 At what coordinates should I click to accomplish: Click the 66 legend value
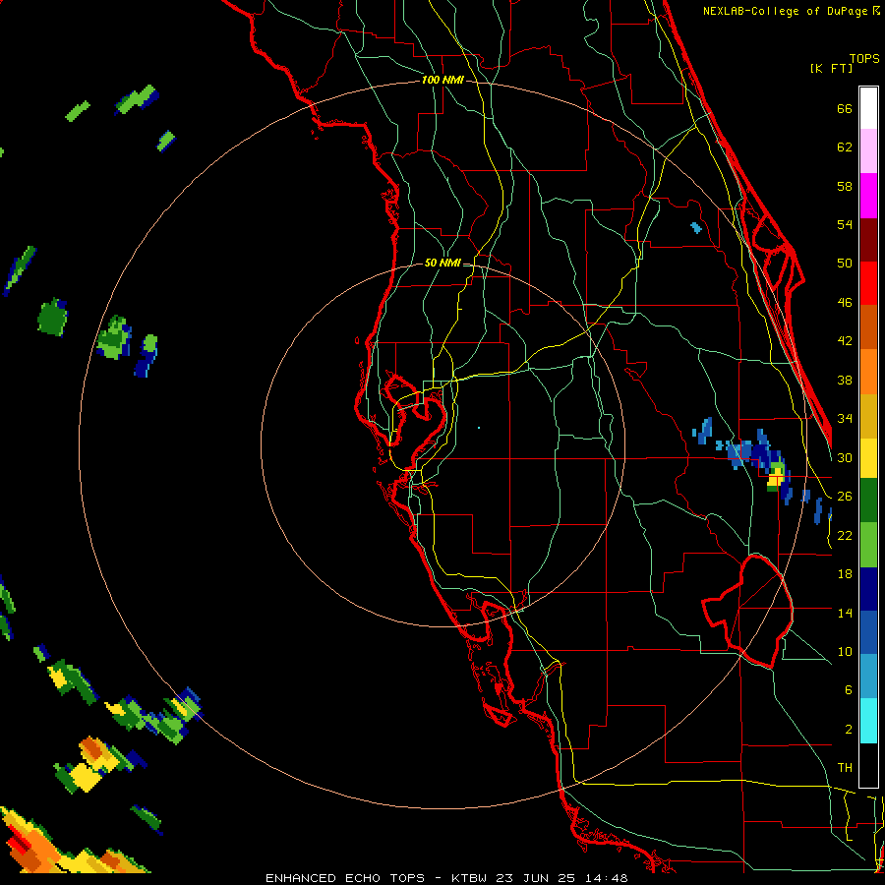[x=845, y=108]
